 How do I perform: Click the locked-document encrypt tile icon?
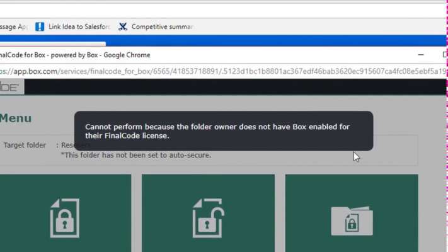point(65,218)
